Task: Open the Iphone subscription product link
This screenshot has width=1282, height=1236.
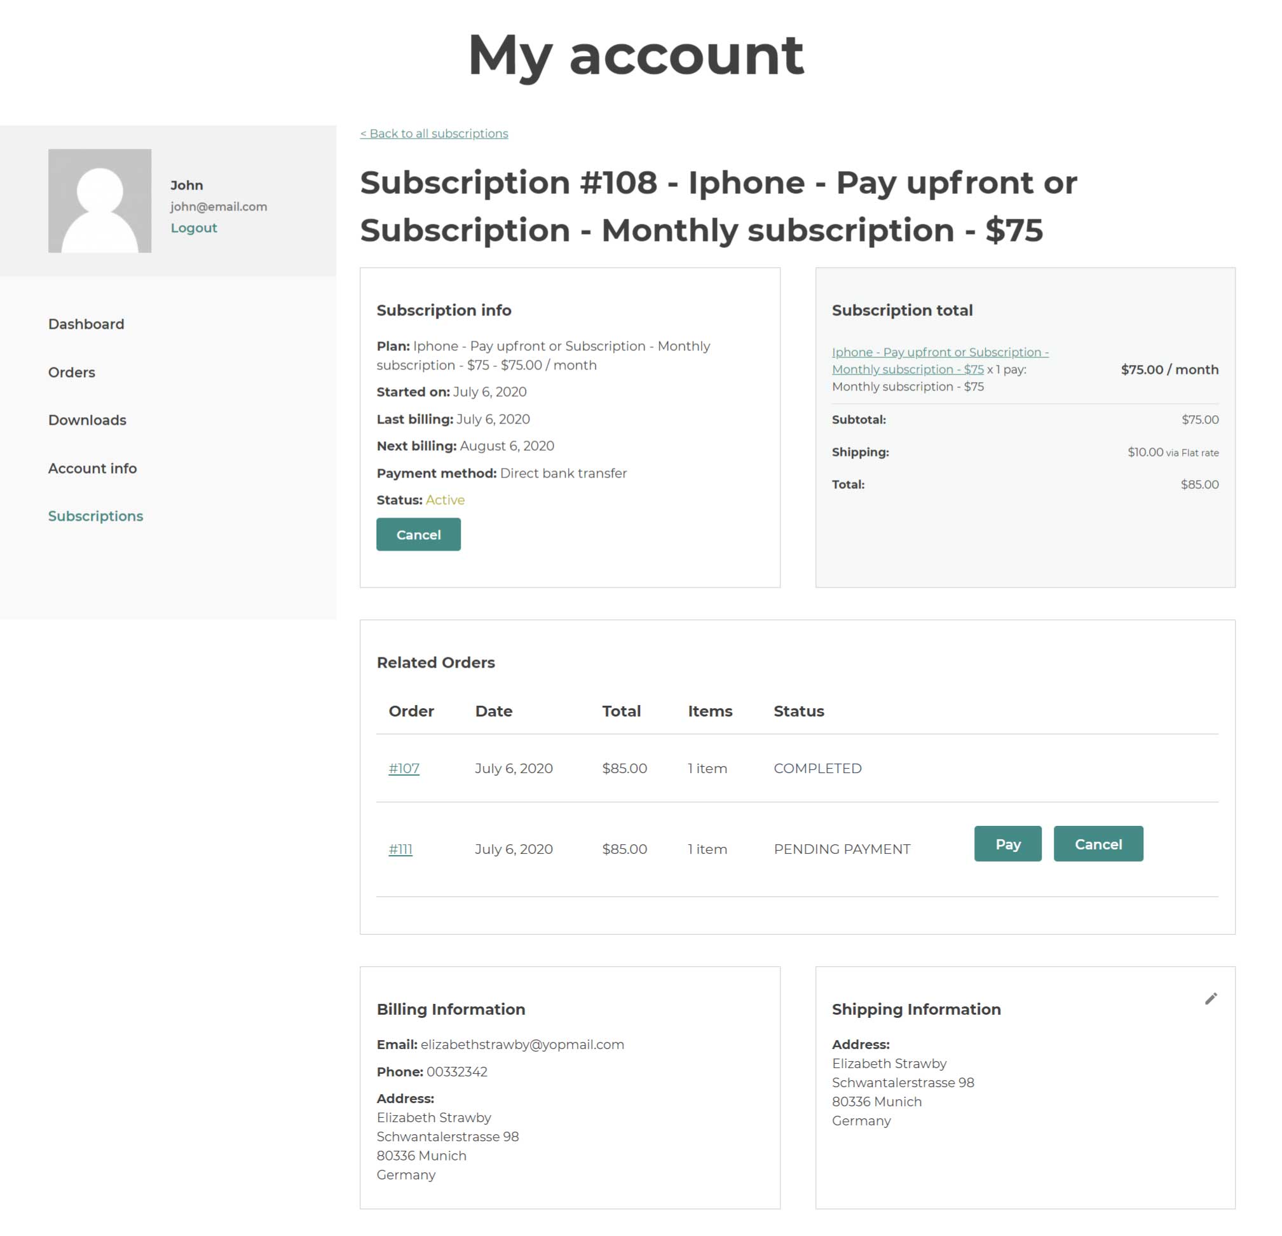Action: click(x=939, y=360)
